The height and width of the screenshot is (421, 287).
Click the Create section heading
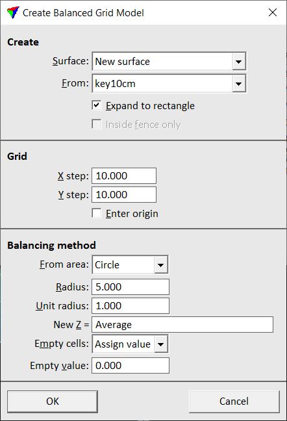click(x=23, y=42)
